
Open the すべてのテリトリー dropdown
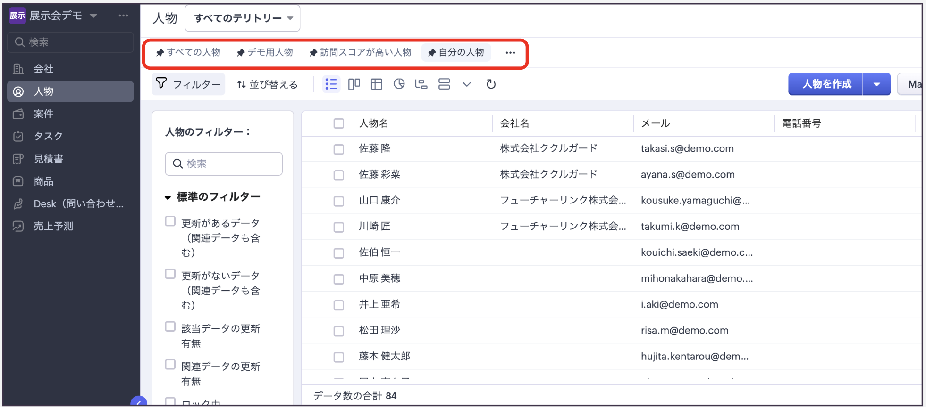coord(243,18)
